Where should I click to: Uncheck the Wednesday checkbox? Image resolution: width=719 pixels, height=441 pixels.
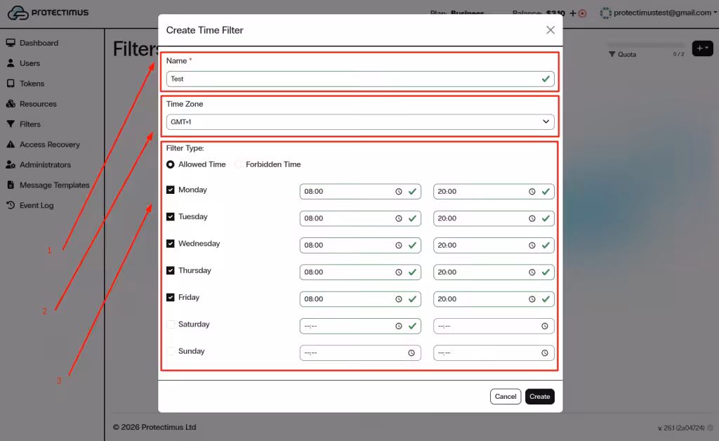click(x=170, y=244)
